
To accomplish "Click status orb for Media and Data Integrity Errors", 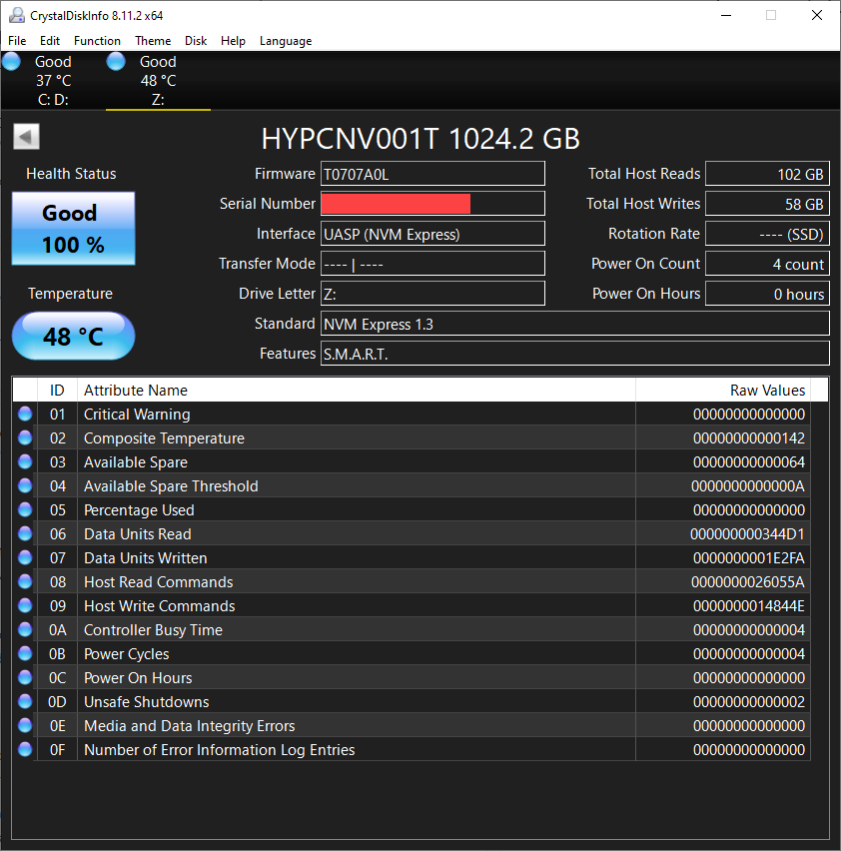I will point(25,725).
